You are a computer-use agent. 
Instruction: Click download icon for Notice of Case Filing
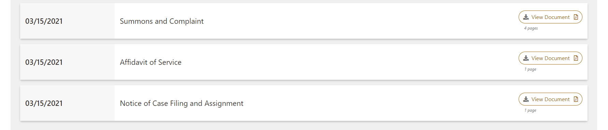[x=526, y=99]
